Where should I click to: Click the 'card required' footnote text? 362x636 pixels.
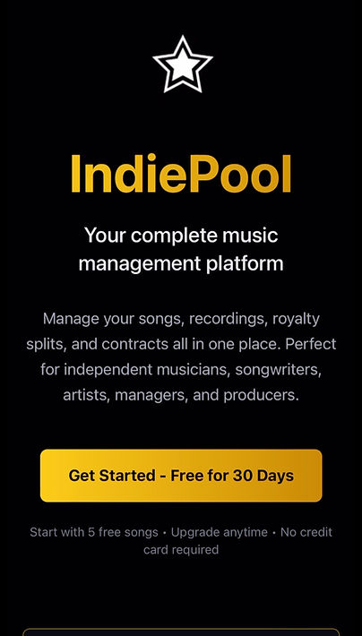click(x=181, y=550)
